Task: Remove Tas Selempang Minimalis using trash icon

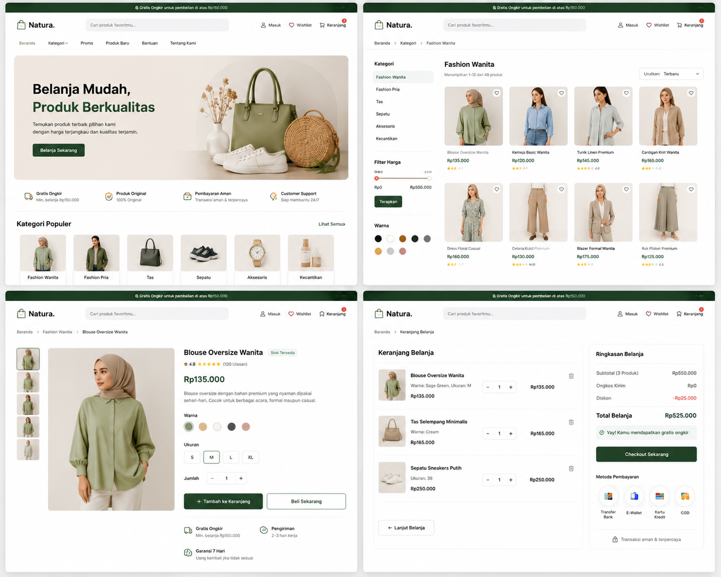Action: coord(571,422)
